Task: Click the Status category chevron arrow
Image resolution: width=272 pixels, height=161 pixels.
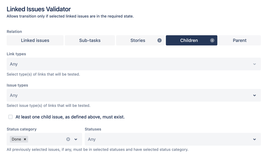Action: (76, 139)
